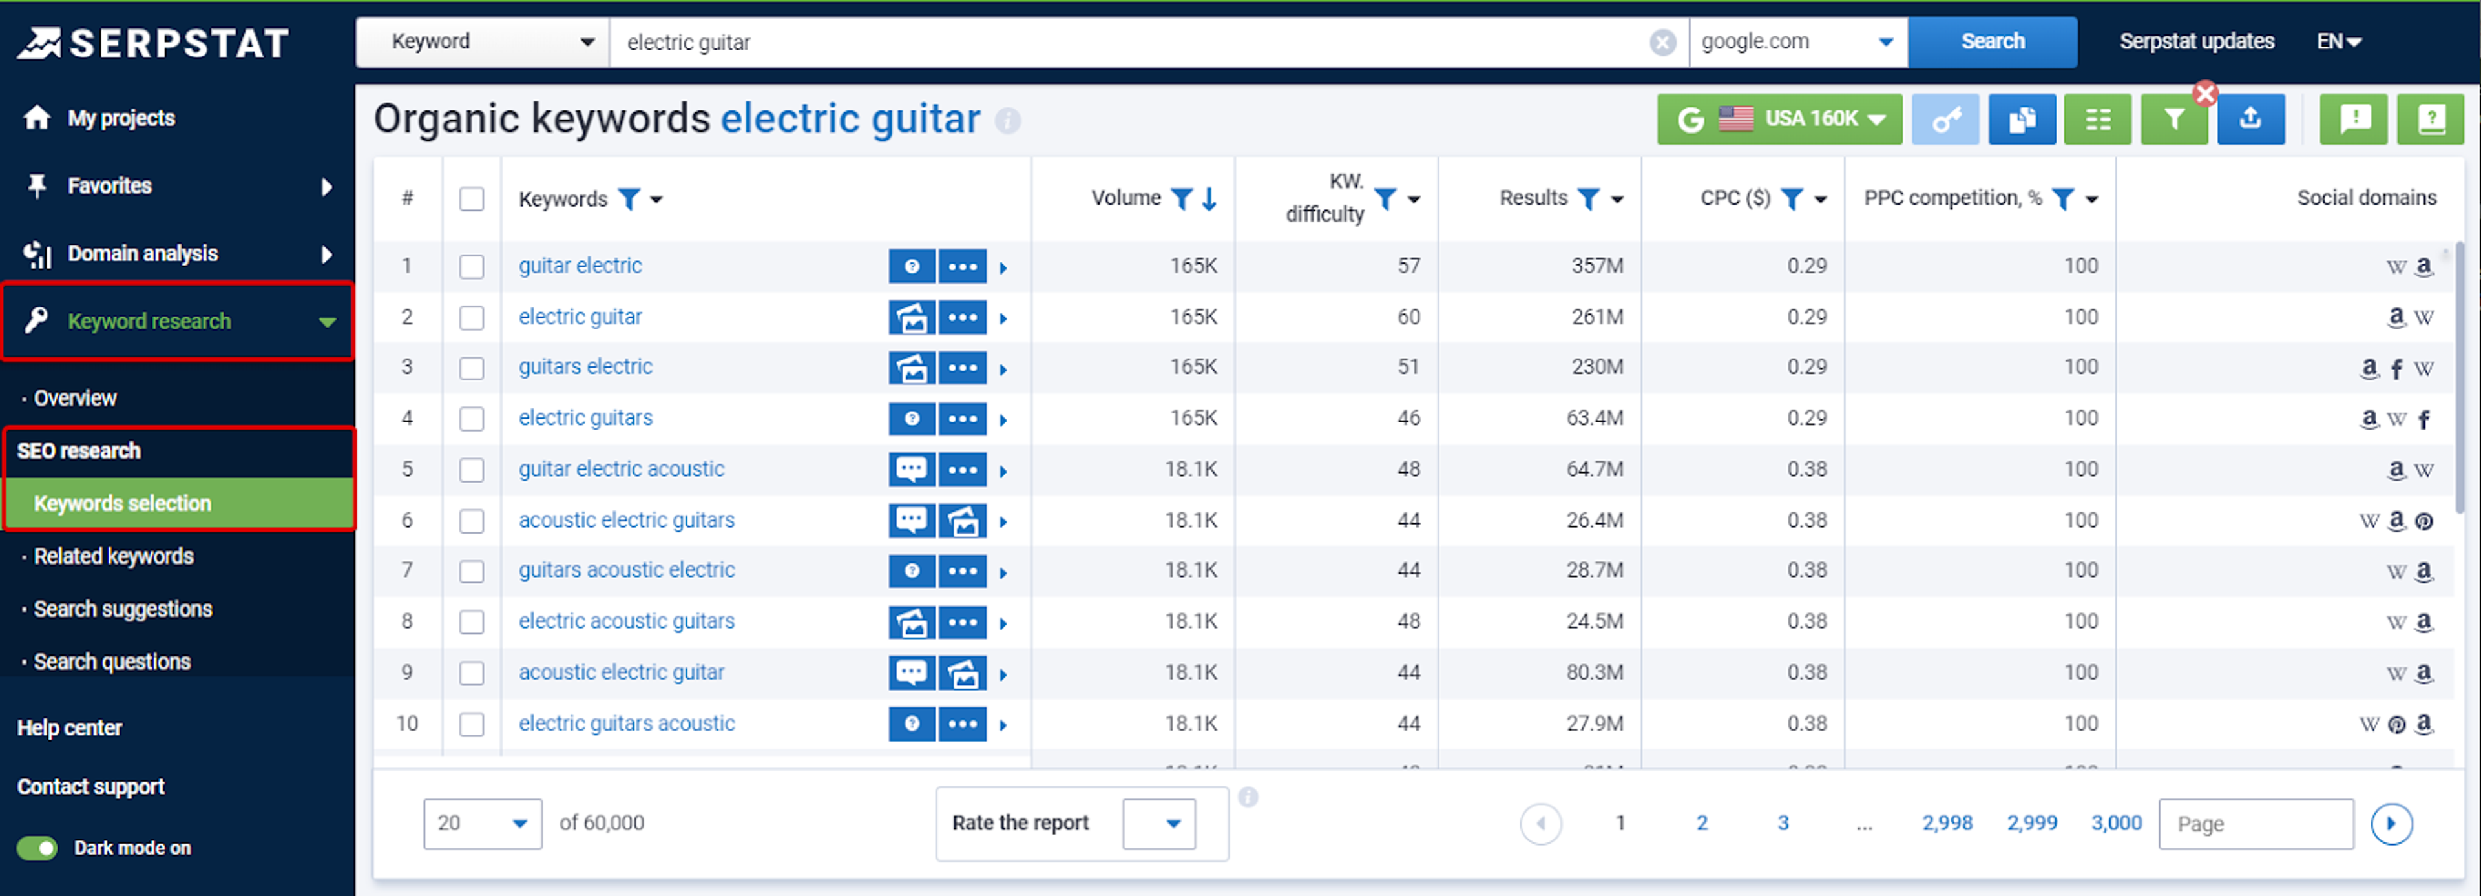
Task: Click the copy keywords icon button
Action: point(2022,120)
